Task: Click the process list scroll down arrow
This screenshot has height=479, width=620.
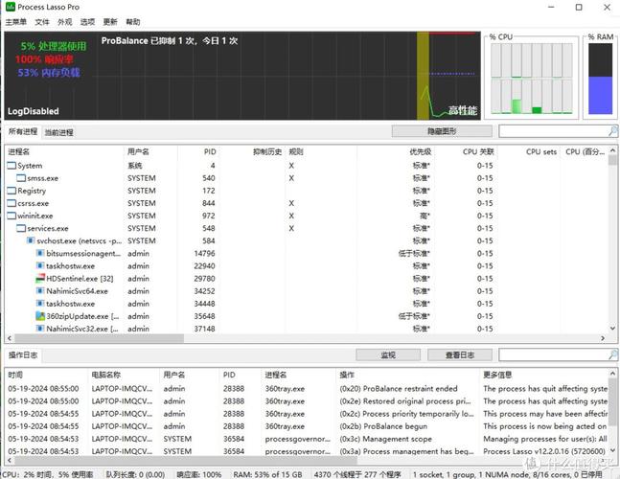Action: 612,328
